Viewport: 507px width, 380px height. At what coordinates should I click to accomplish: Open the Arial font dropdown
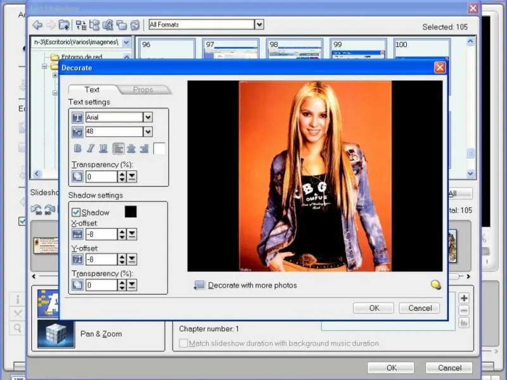point(148,117)
